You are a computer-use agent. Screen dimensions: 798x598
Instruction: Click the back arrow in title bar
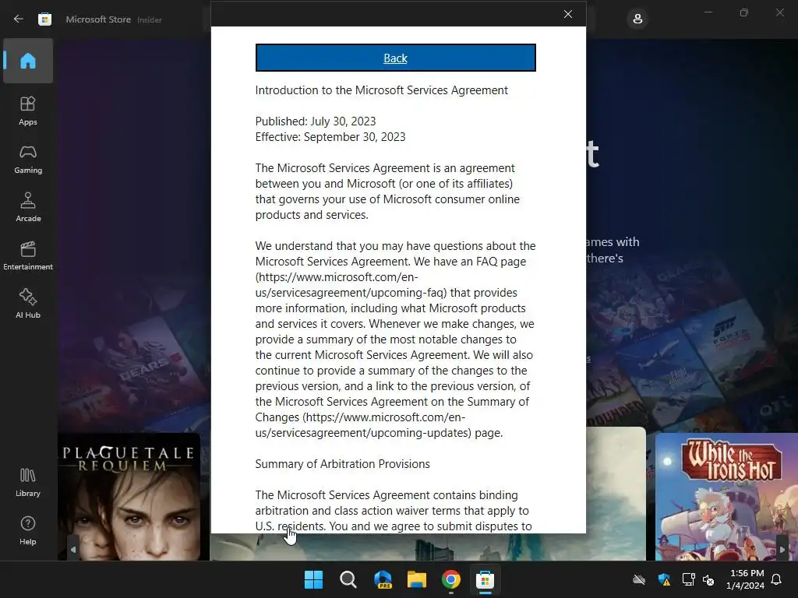[19, 19]
